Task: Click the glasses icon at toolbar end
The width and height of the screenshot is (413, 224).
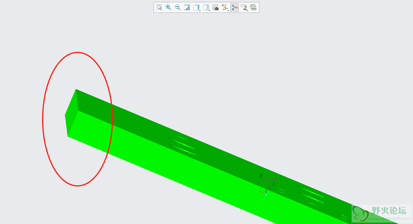Action: [253, 8]
